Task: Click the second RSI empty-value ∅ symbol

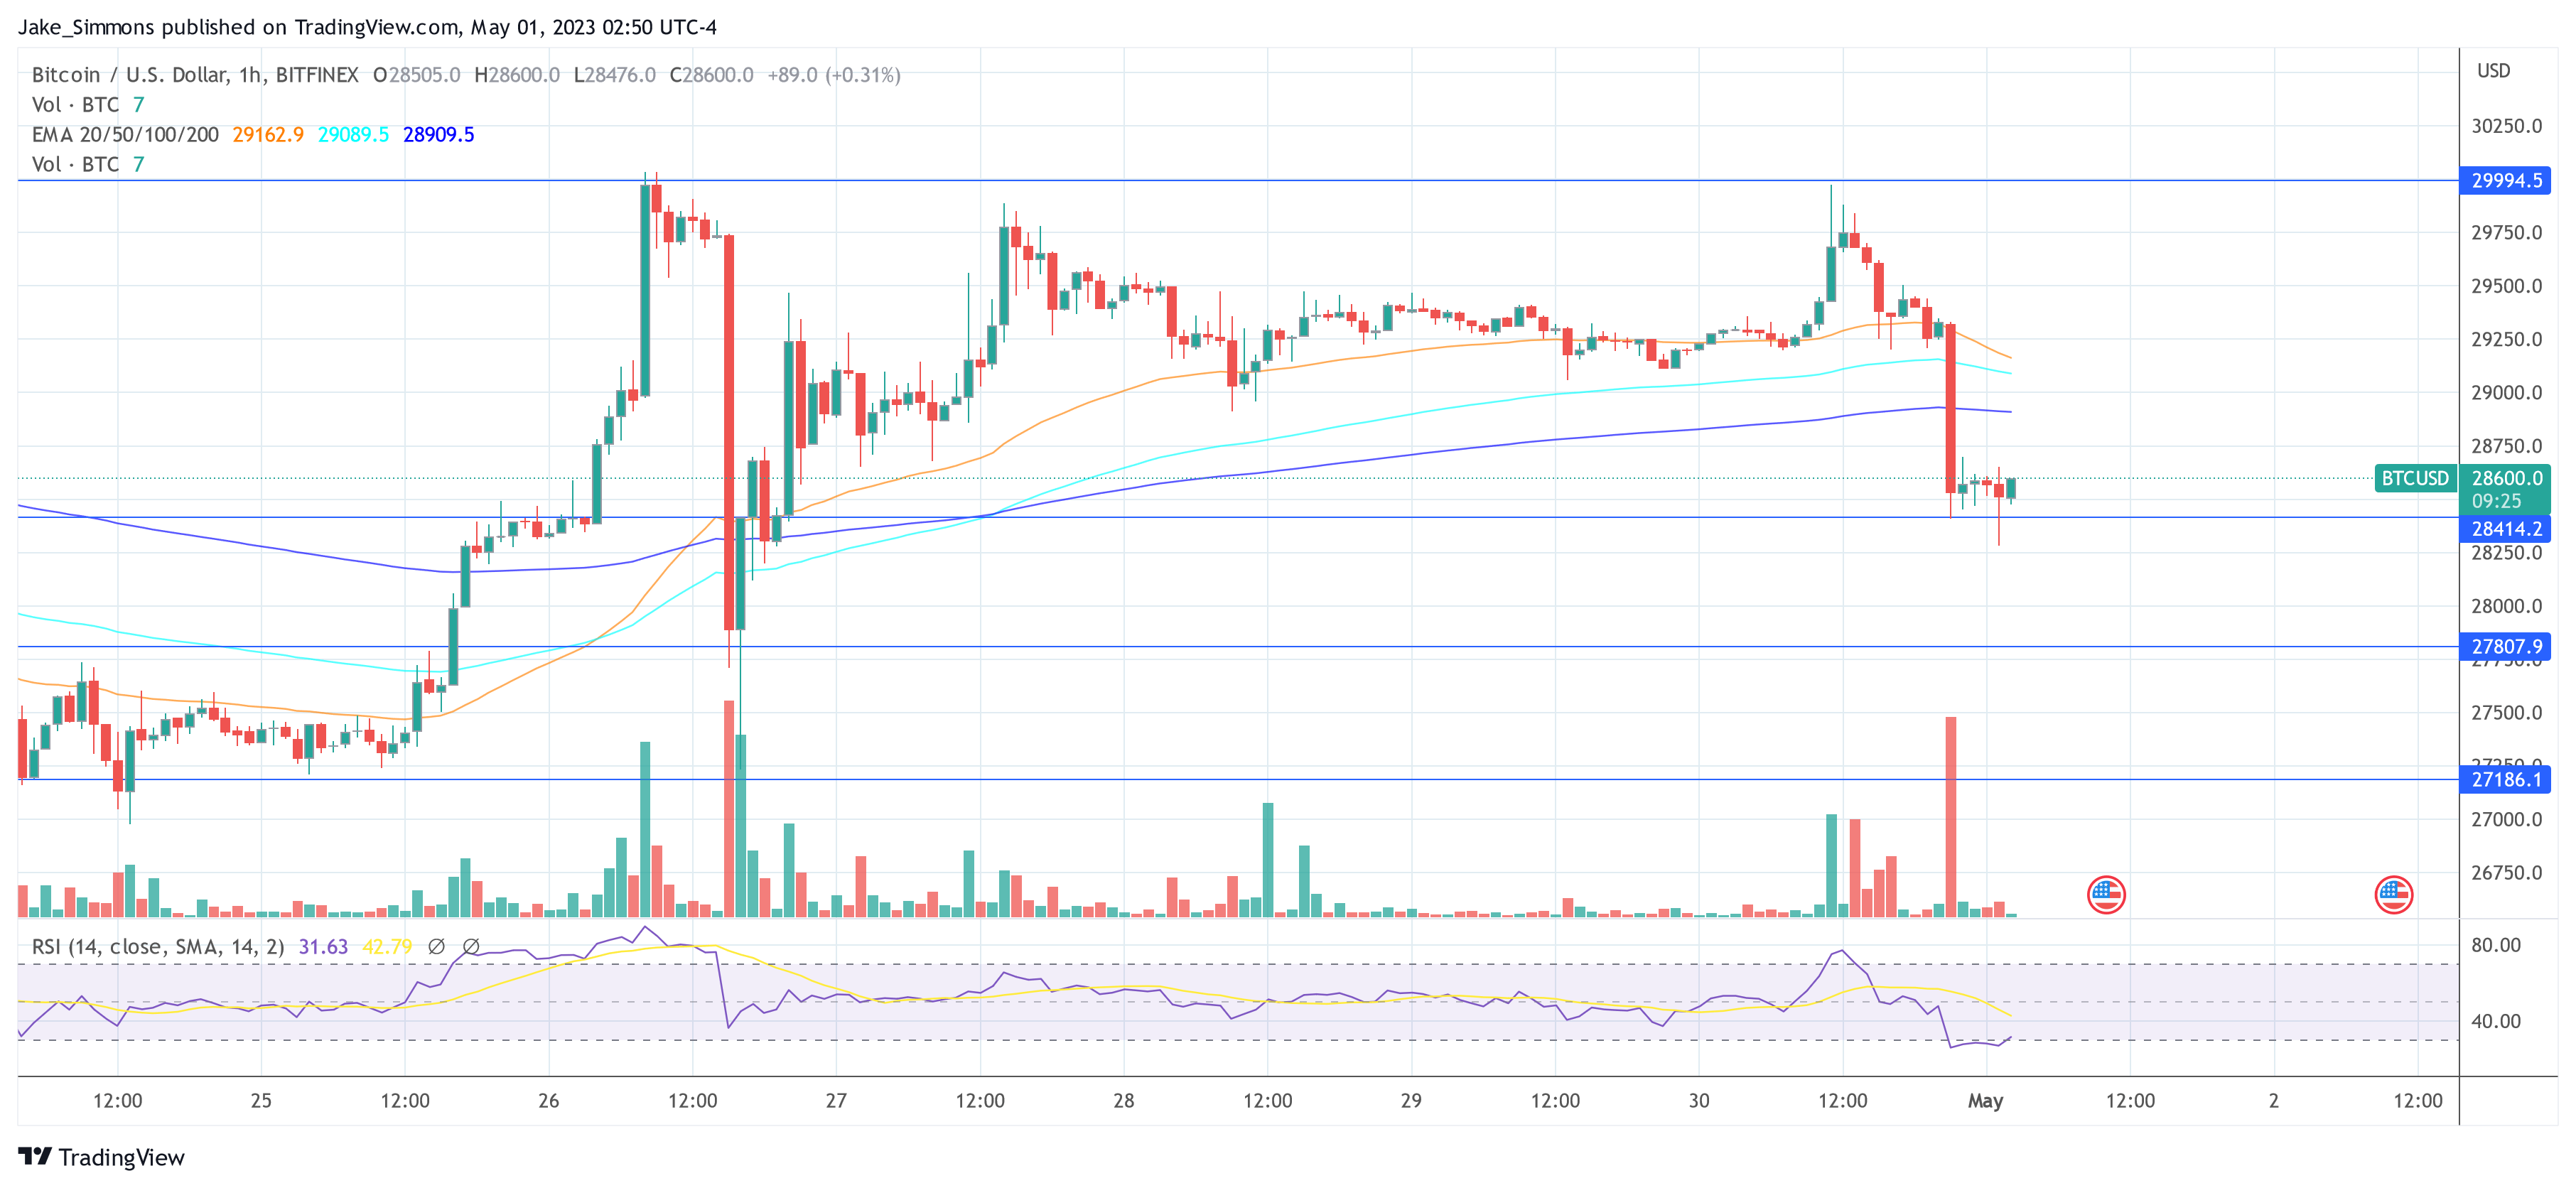Action: click(x=471, y=946)
